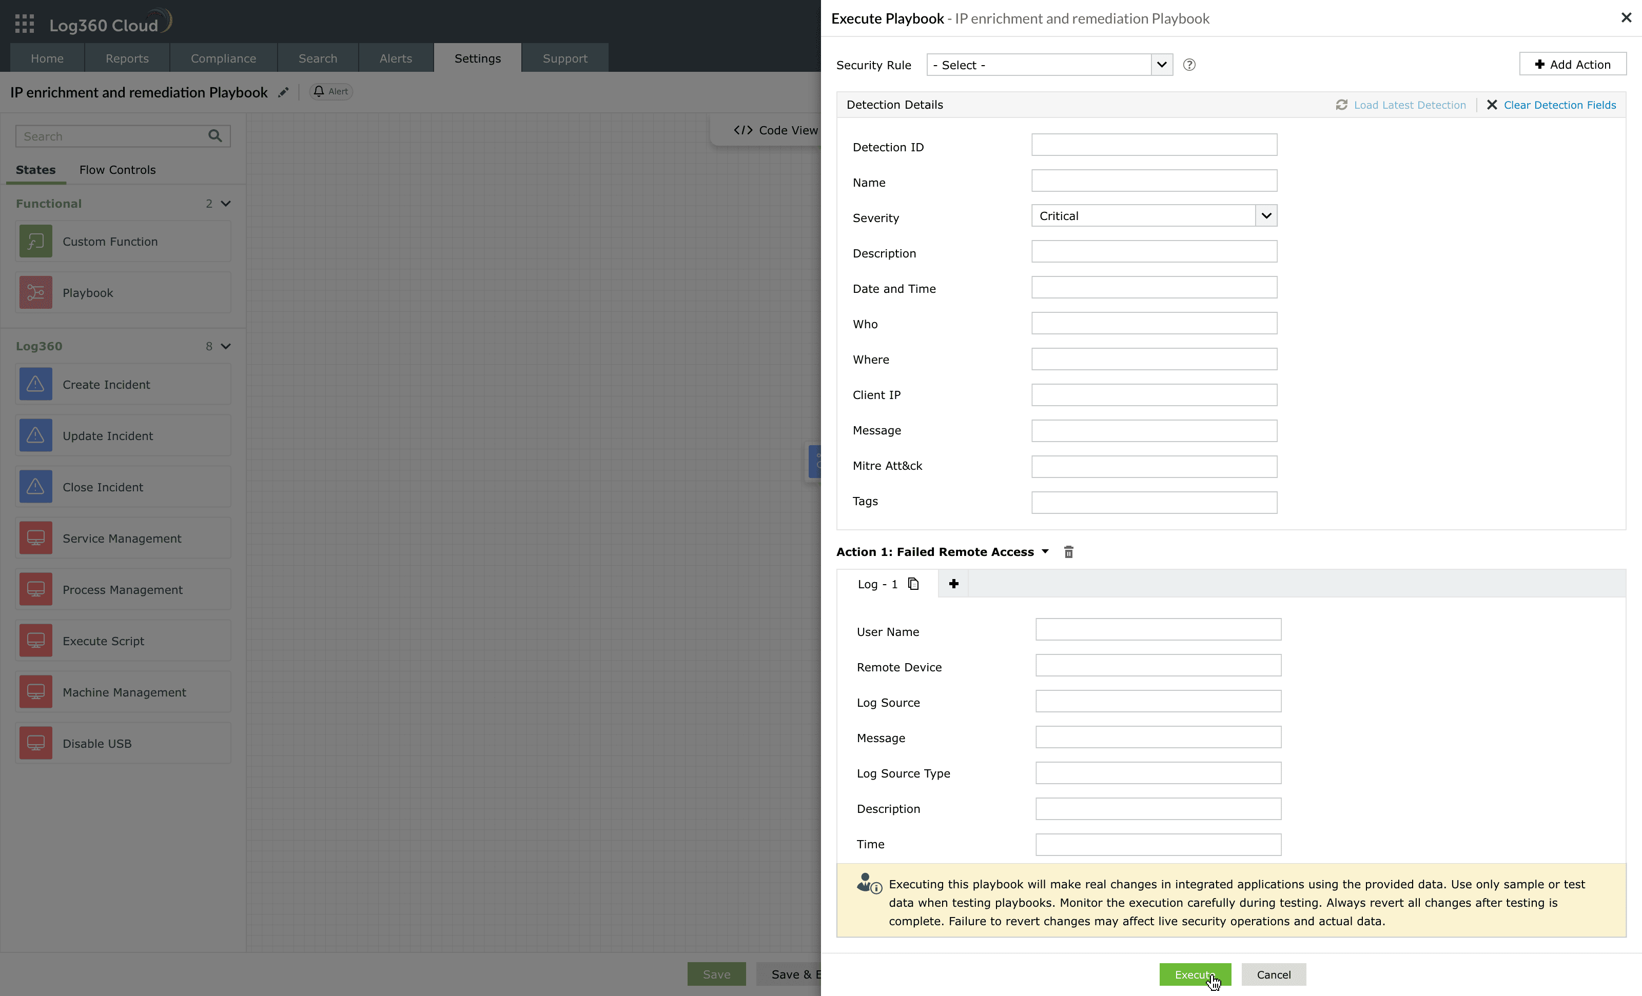The width and height of the screenshot is (1642, 996).
Task: Select the Create Incident icon
Action: point(36,385)
